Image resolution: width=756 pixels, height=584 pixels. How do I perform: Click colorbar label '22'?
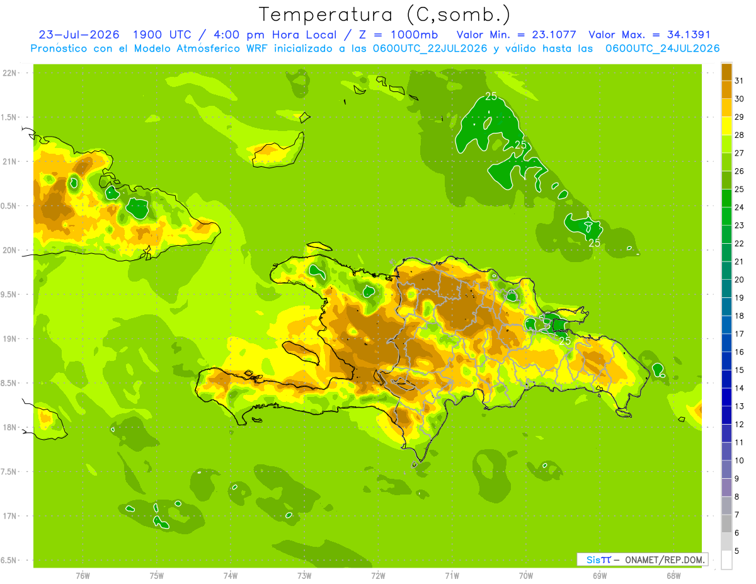pos(740,244)
